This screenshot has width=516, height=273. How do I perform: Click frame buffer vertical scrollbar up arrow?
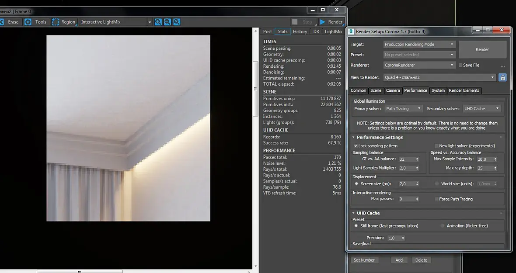click(256, 31)
